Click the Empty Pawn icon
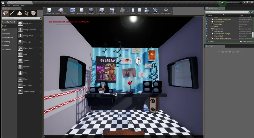This screenshot has width=254, height=138. [x=20, y=36]
